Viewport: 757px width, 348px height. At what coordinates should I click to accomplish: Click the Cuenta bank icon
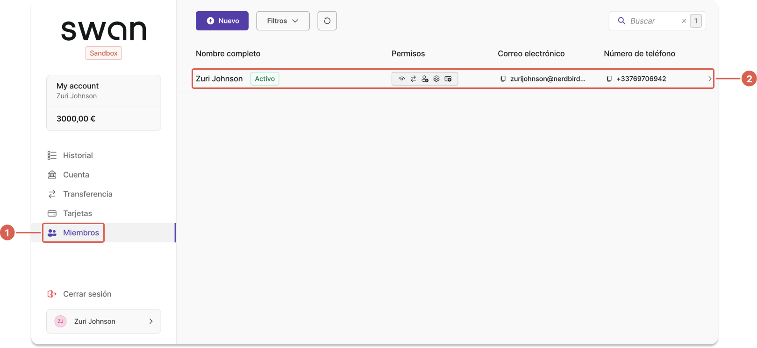point(52,174)
